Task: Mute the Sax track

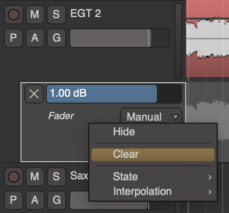Action: pos(35,177)
